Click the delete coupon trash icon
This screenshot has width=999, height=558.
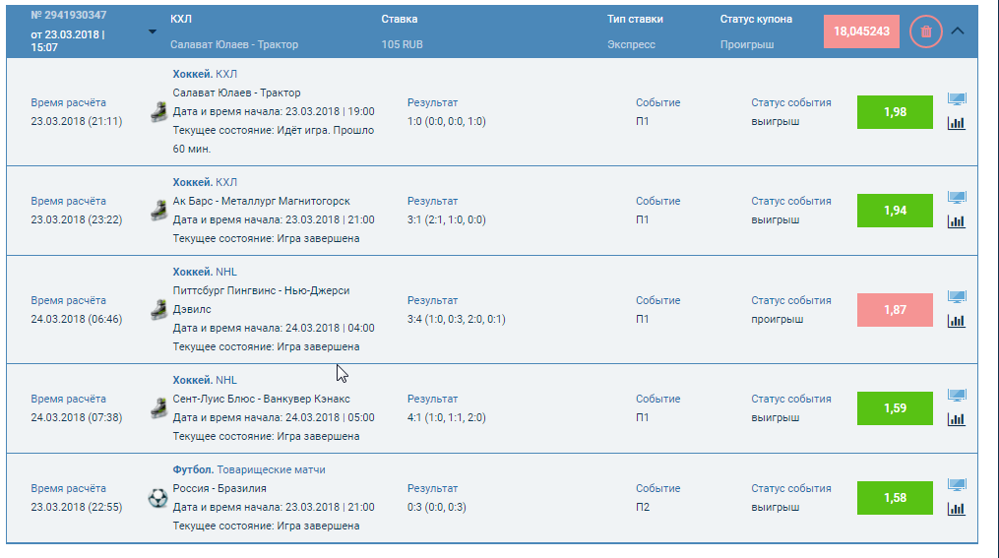click(x=925, y=31)
